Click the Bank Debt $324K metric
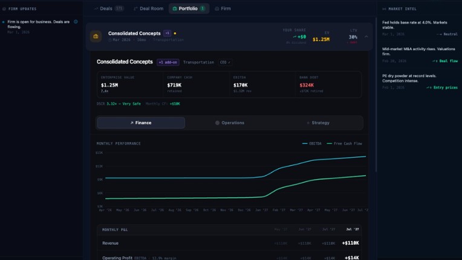The image size is (462, 260). click(307, 85)
